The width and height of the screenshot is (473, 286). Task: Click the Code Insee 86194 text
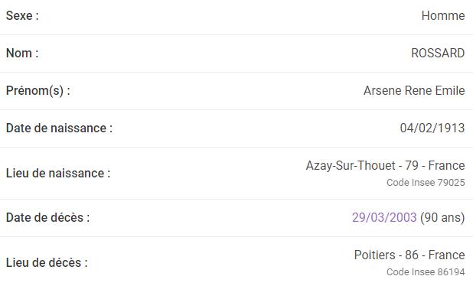(x=426, y=272)
